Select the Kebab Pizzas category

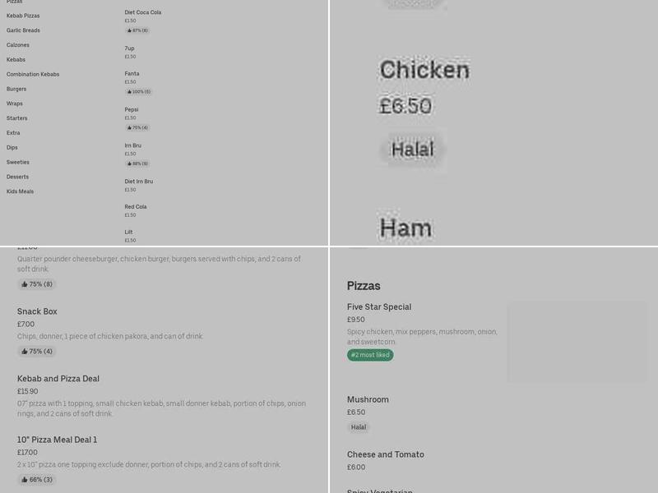[23, 15]
